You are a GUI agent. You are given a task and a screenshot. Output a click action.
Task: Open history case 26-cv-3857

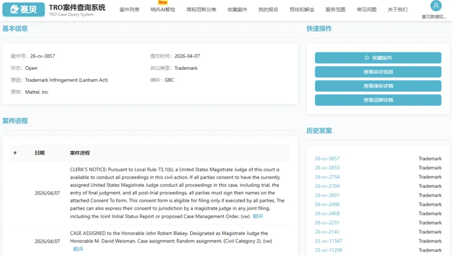[x=327, y=159]
